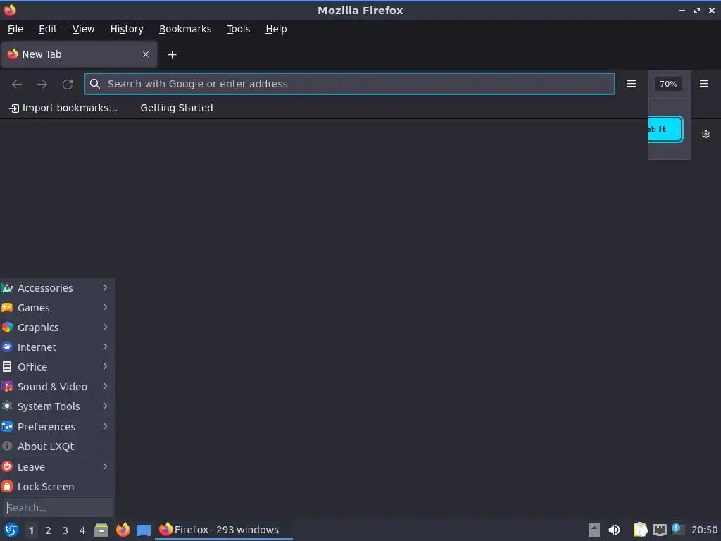Close the New Tab tab

pos(146,54)
